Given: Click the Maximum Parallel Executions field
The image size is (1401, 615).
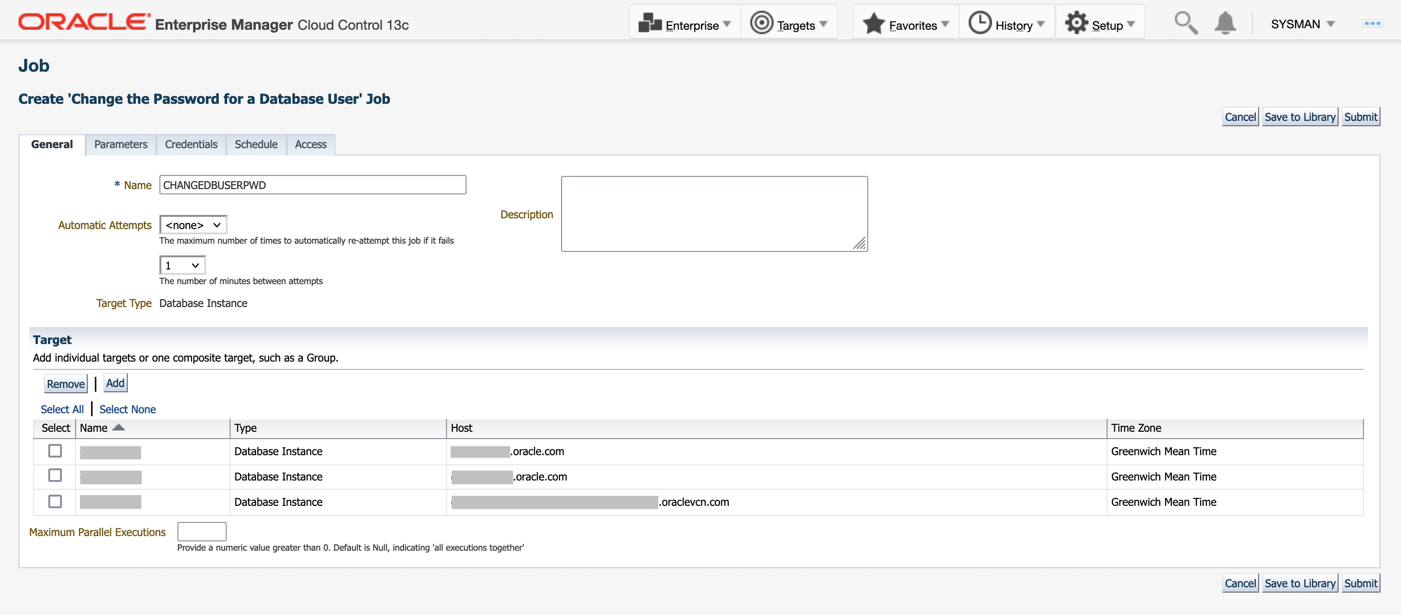Looking at the screenshot, I should tap(202, 532).
